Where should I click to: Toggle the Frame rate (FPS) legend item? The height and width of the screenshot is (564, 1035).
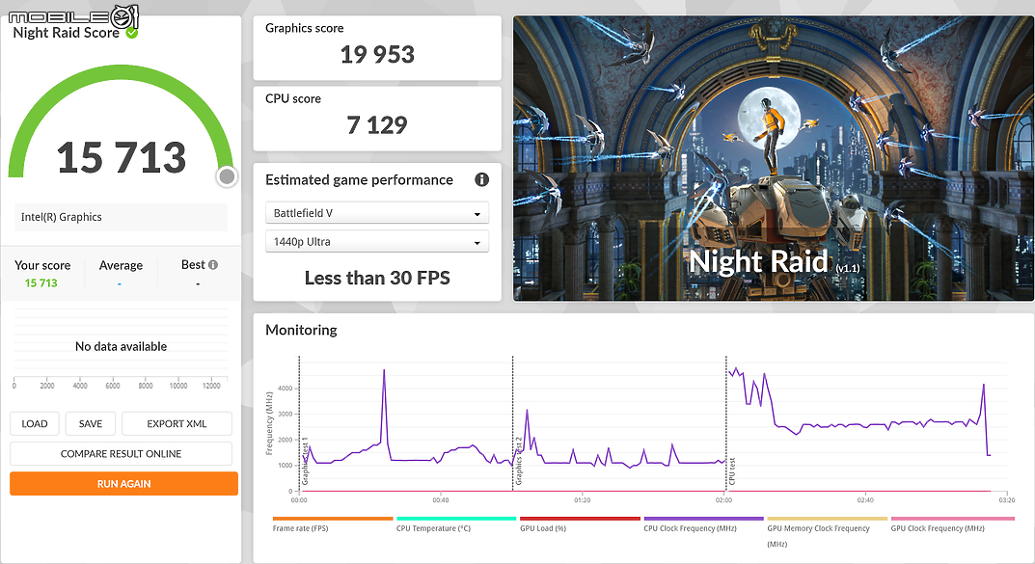[333, 524]
